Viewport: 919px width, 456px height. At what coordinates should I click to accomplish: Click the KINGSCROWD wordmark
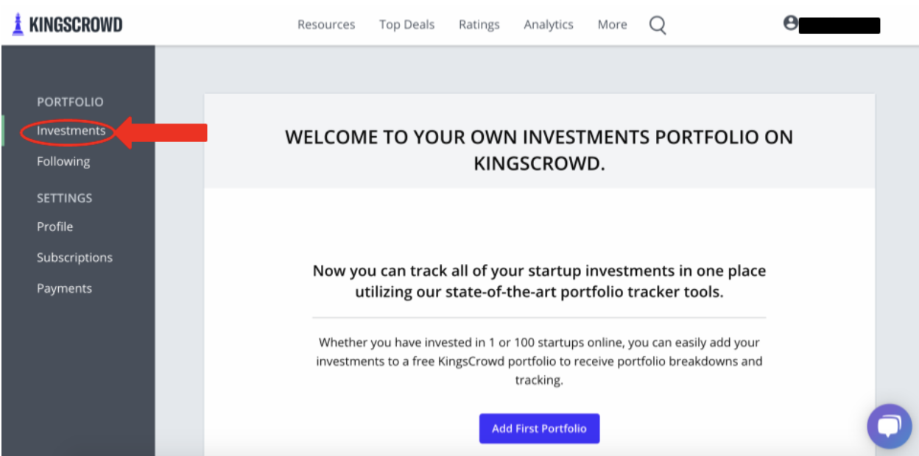[76, 25]
